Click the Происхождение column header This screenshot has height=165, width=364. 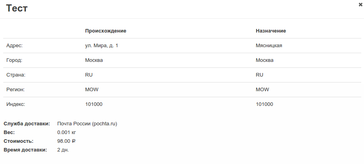[x=105, y=31]
